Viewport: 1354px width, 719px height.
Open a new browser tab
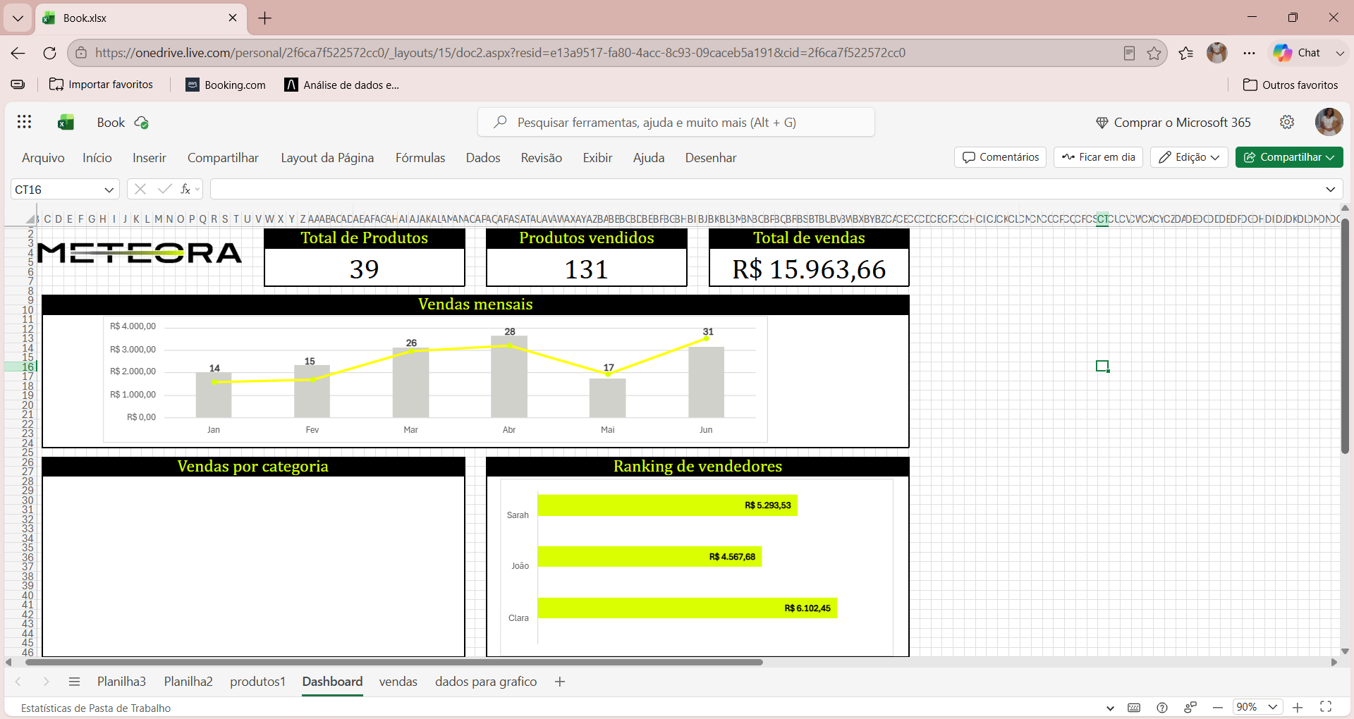[x=265, y=18]
